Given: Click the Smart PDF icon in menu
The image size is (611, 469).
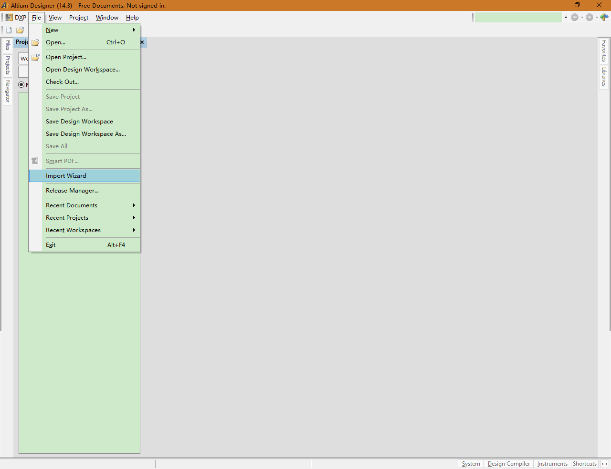Looking at the screenshot, I should coord(35,161).
